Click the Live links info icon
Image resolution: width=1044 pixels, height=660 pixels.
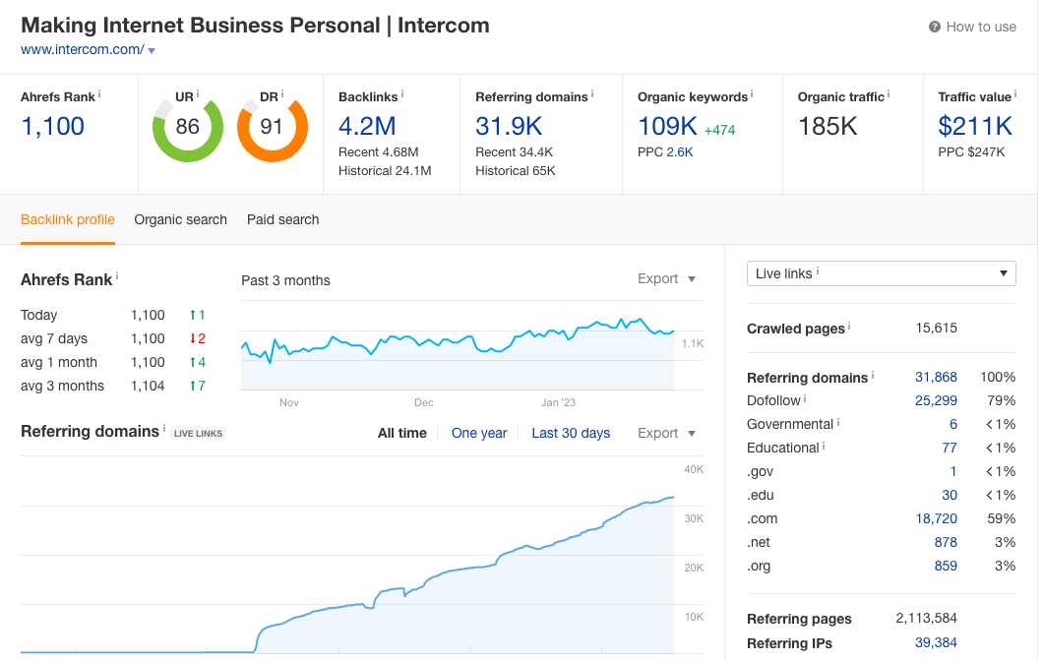point(818,270)
